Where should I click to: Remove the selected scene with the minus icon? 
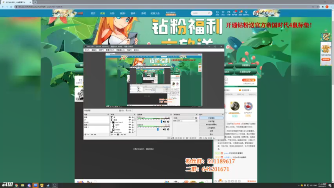coord(89,135)
